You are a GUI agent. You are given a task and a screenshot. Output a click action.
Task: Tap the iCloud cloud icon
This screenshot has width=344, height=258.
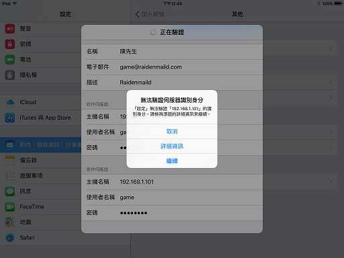(x=10, y=102)
